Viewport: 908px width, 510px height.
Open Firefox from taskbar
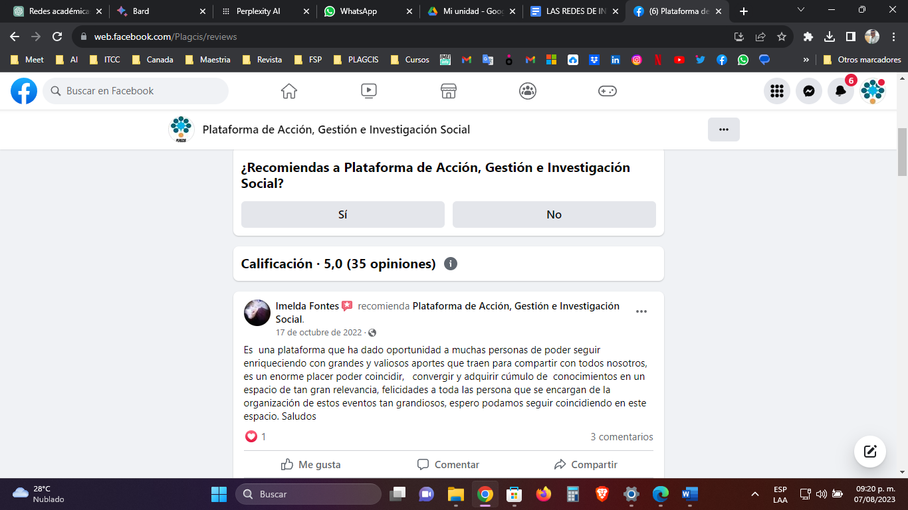pos(543,494)
